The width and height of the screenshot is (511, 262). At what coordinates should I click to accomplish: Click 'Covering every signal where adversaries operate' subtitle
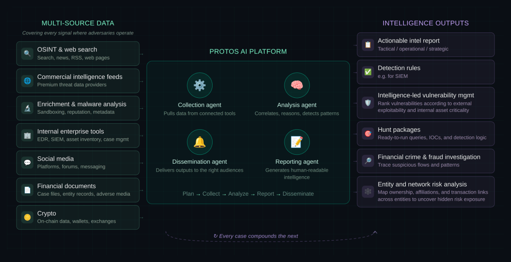pyautogui.click(x=78, y=33)
